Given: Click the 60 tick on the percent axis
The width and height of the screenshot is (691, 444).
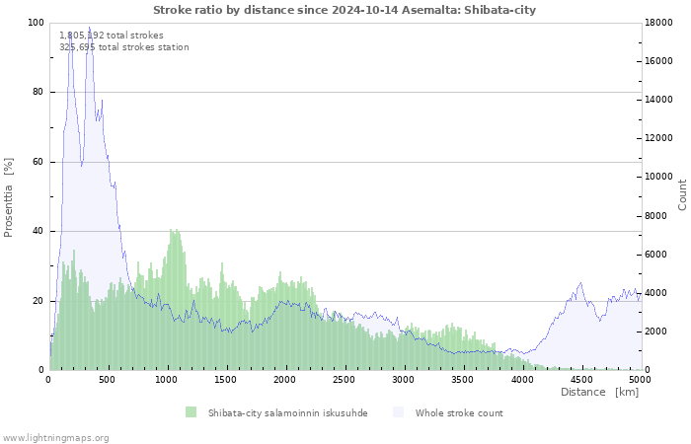Looking at the screenshot, I should (38, 162).
